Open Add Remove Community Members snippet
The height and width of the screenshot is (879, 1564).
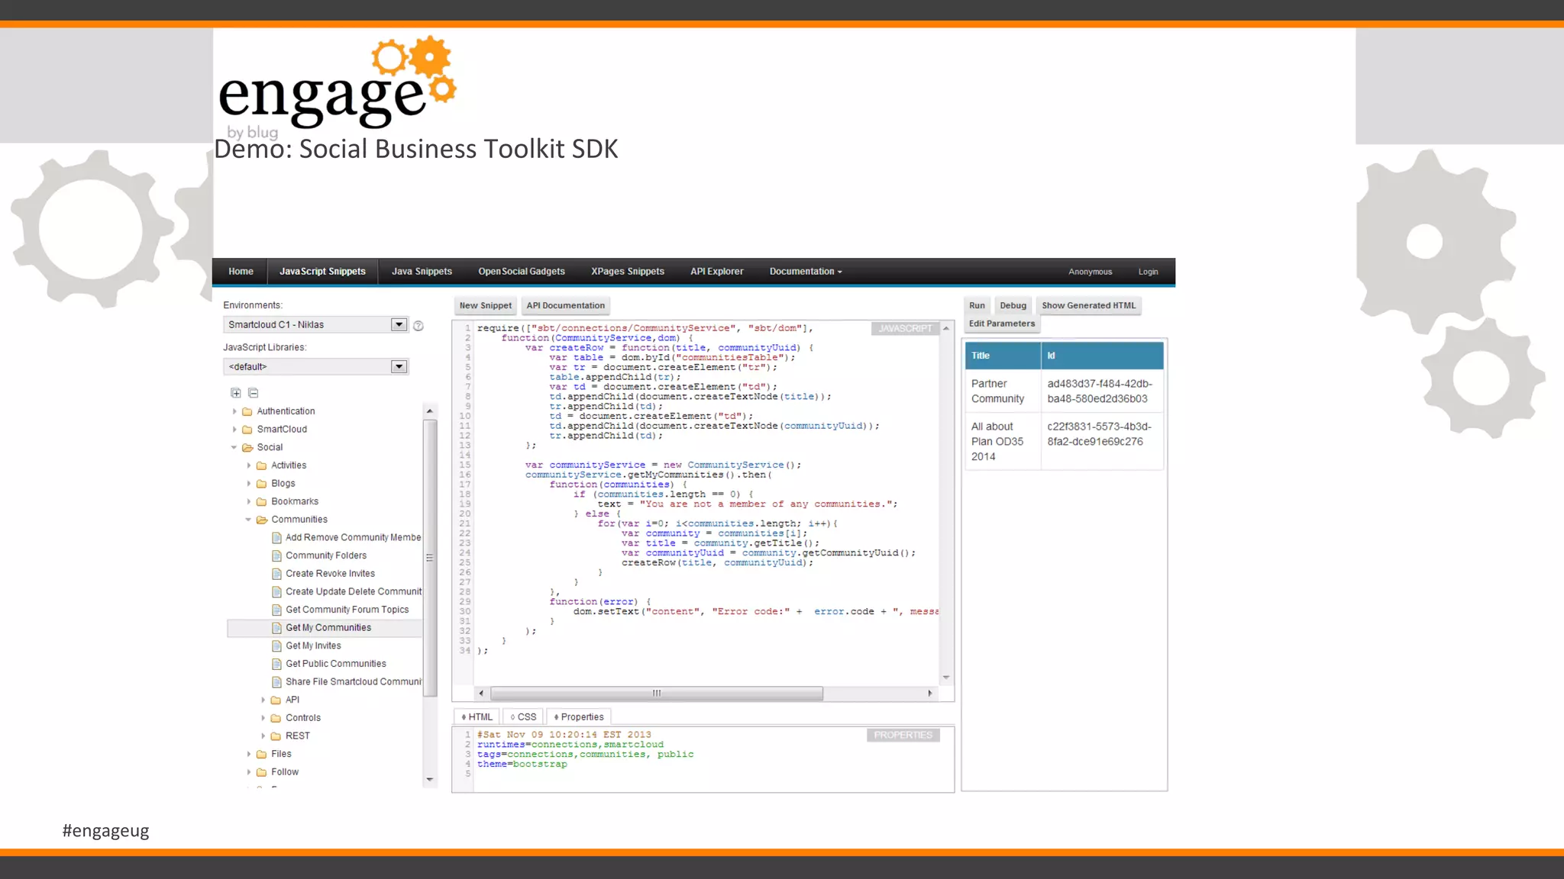(353, 538)
